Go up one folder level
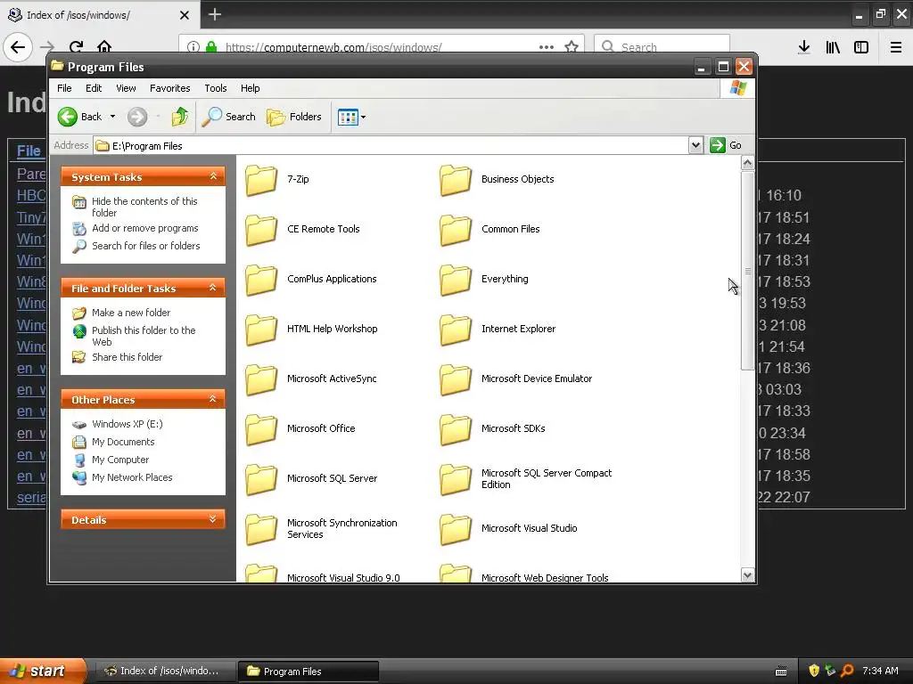The image size is (913, 684). tap(180, 117)
